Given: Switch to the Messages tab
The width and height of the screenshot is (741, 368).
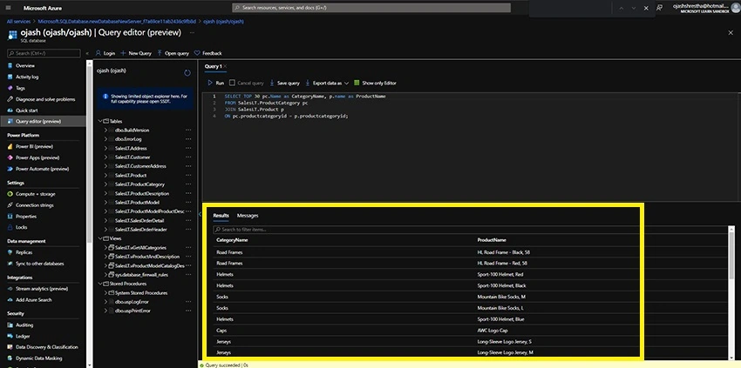Looking at the screenshot, I should (x=248, y=216).
